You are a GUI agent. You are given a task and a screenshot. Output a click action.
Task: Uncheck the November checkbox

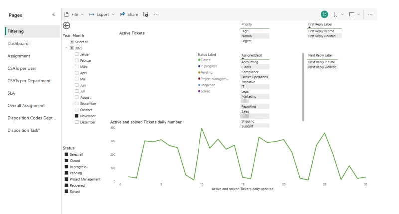[x=77, y=116]
